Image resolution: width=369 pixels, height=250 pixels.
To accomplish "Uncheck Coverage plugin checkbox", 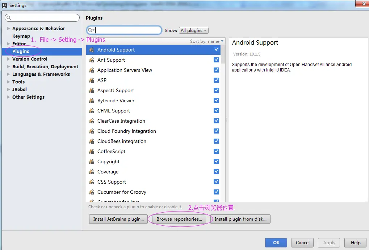I will 216,171.
